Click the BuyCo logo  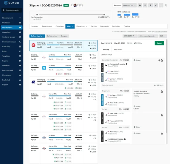tap(12, 3)
